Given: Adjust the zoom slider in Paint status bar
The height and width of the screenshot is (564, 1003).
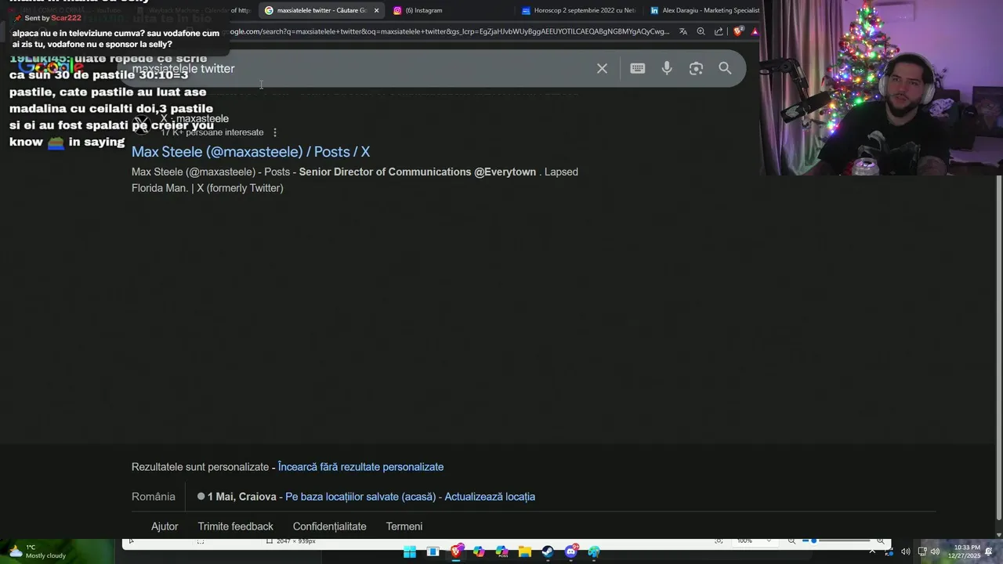Looking at the screenshot, I should [835, 540].
